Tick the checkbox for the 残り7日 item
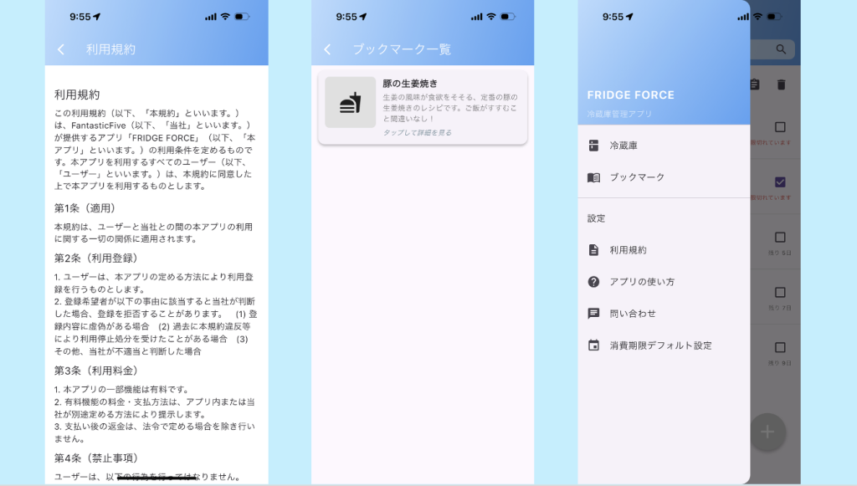 click(780, 293)
